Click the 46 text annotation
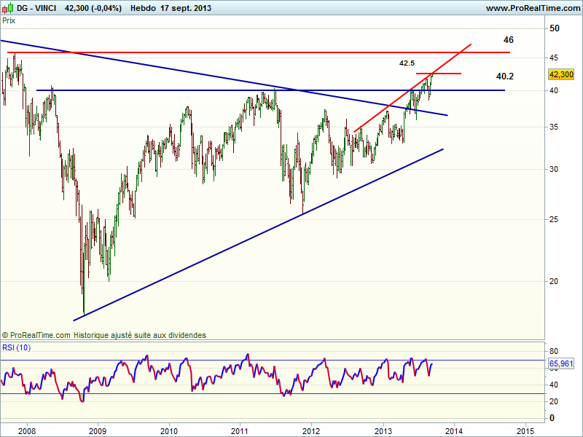Screen dimensions: 583x437 pos(509,39)
